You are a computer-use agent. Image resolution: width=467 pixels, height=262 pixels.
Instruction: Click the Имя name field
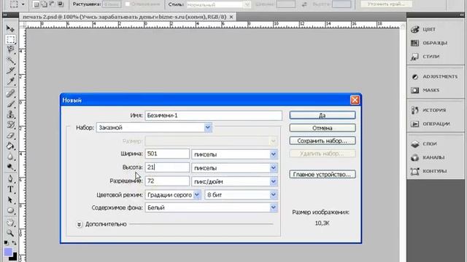tap(213, 115)
